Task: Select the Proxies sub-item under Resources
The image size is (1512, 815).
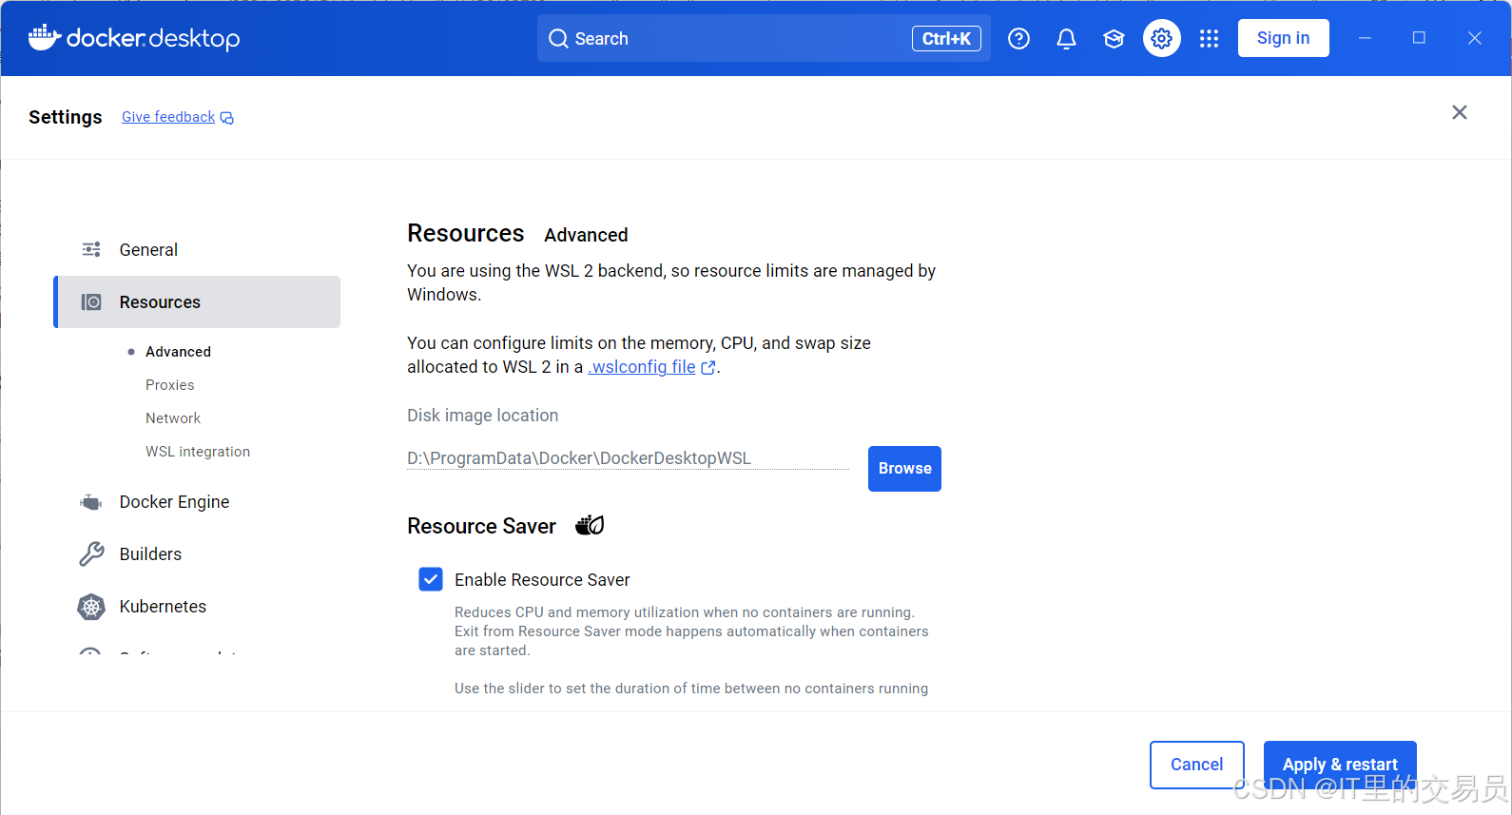Action: coord(169,385)
